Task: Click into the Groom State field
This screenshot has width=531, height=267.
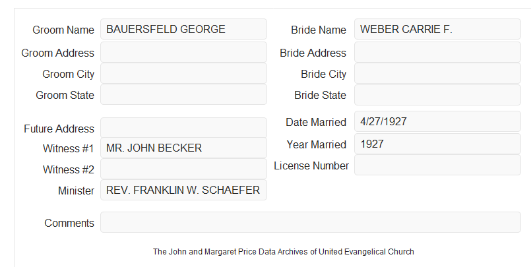Action: click(x=183, y=94)
